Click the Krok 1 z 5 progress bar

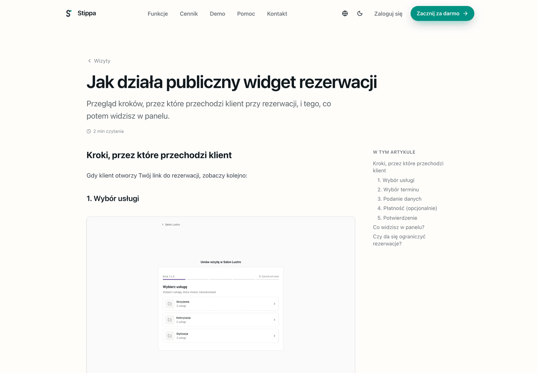[x=221, y=279]
